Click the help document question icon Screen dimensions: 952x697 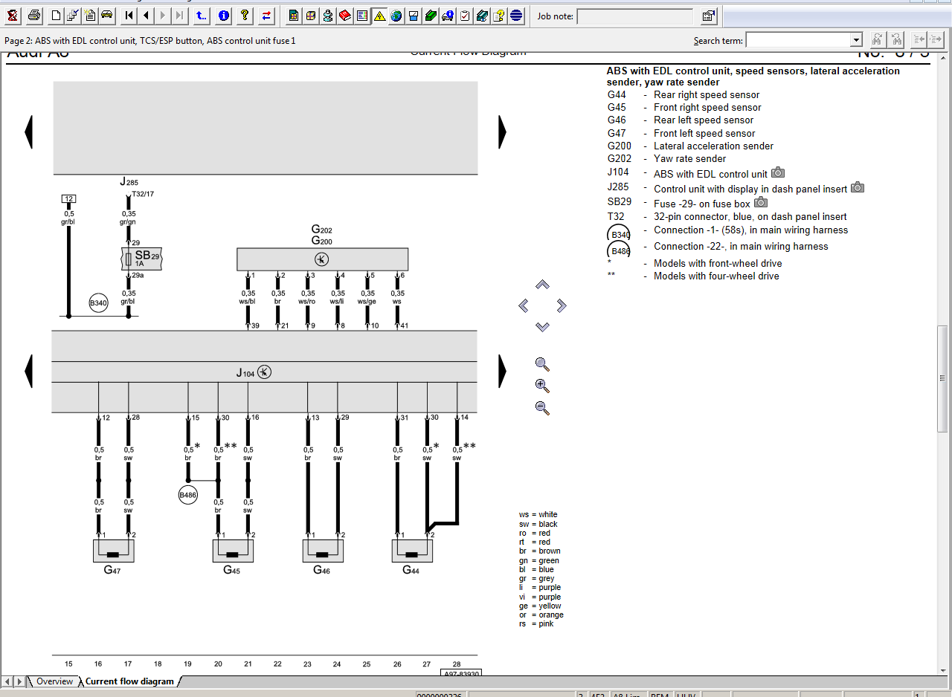(x=499, y=15)
